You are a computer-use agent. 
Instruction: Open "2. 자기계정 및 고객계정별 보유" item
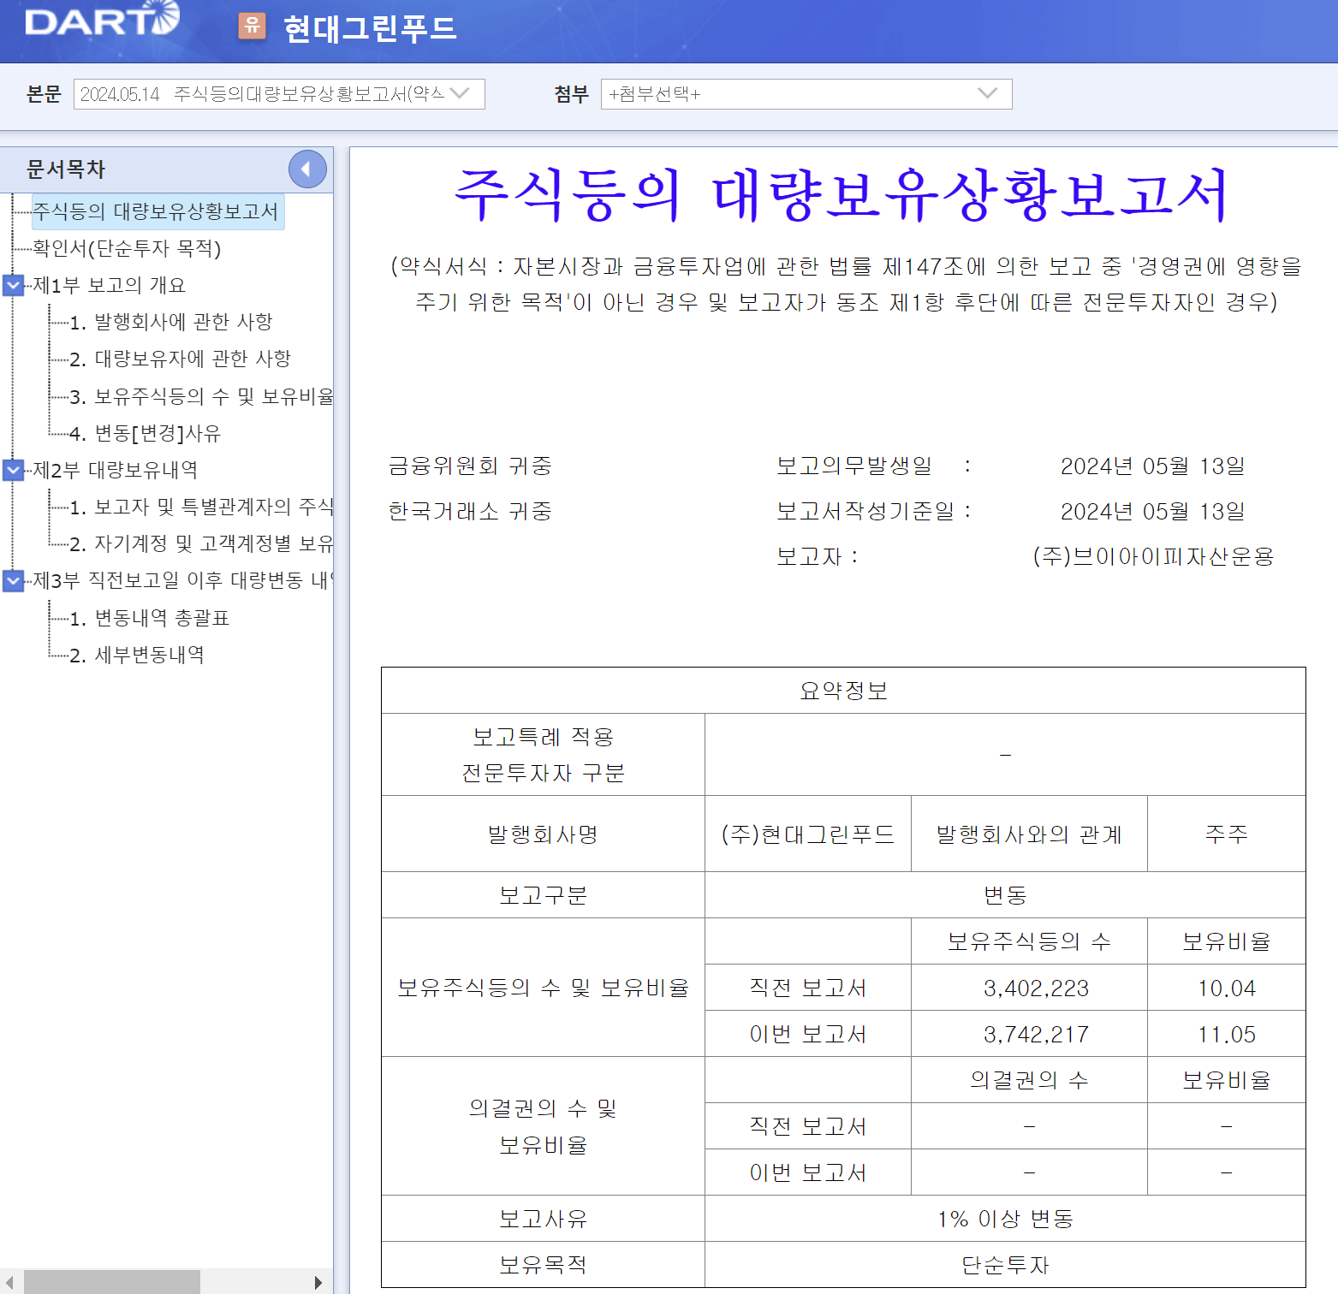click(194, 544)
